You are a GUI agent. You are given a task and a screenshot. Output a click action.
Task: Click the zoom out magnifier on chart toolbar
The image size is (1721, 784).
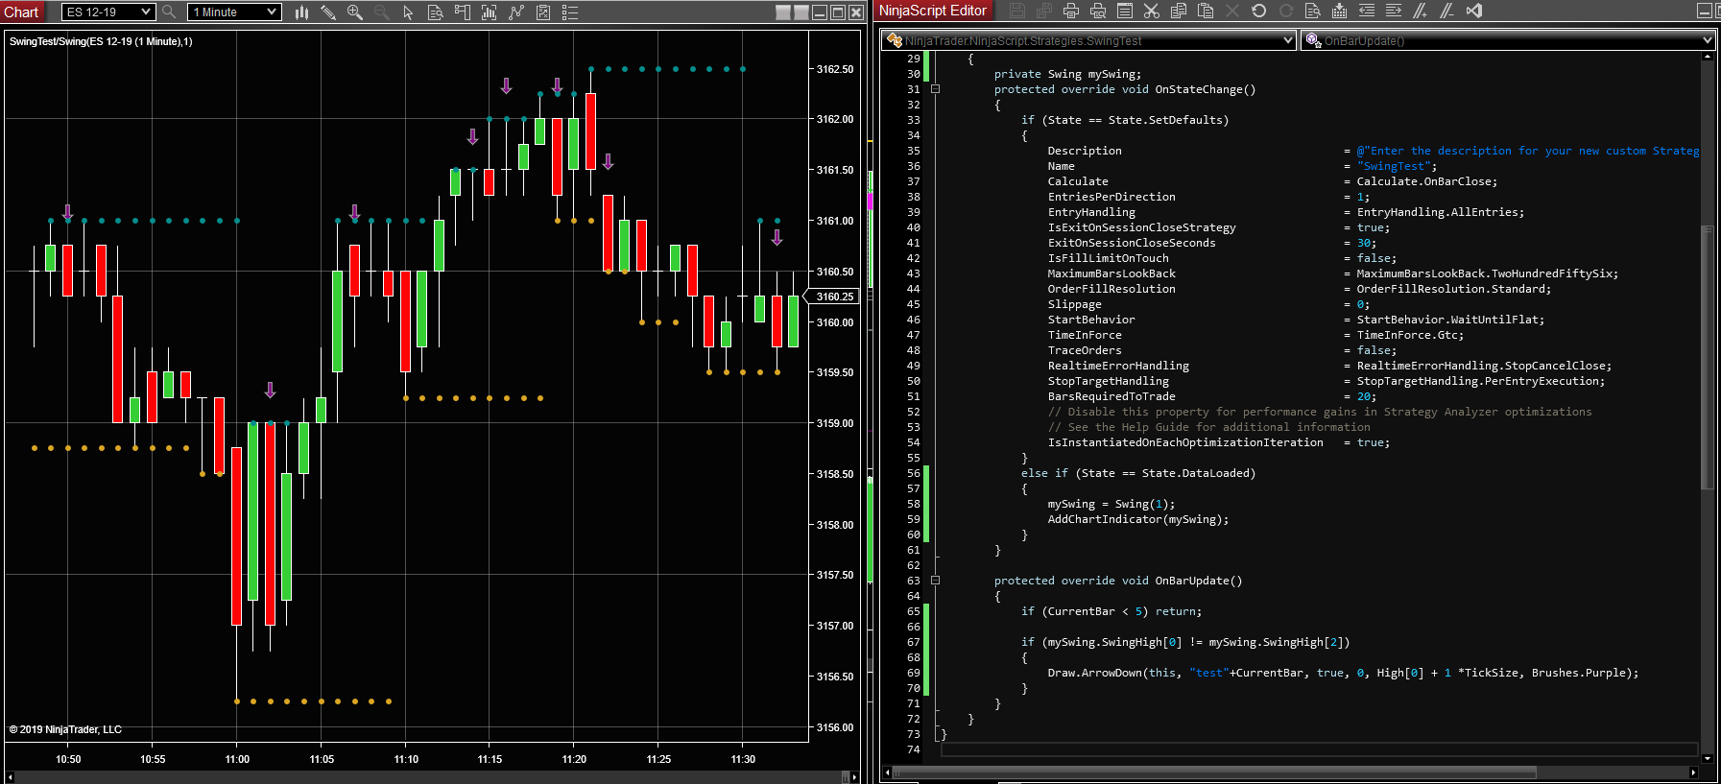pyautogui.click(x=381, y=12)
